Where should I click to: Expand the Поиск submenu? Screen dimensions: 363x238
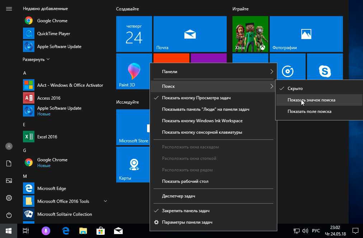[x=213, y=86]
